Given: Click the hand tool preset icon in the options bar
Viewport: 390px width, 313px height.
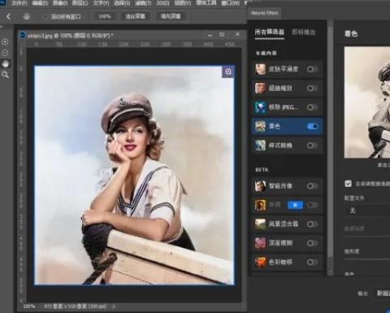Looking at the screenshot, I should (x=26, y=16).
